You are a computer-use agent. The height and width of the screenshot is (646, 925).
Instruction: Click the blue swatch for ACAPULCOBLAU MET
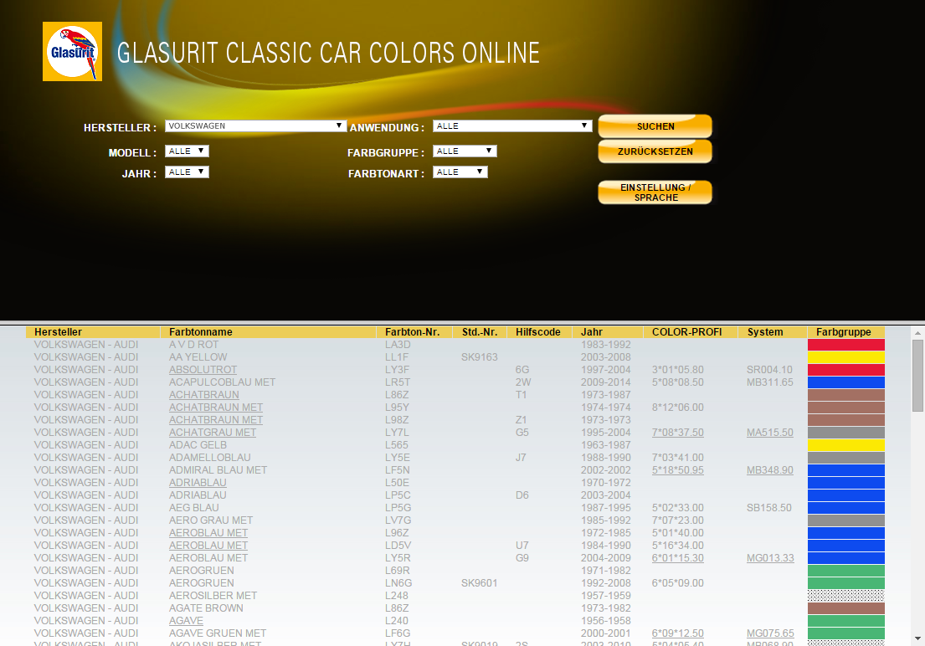[x=846, y=382]
